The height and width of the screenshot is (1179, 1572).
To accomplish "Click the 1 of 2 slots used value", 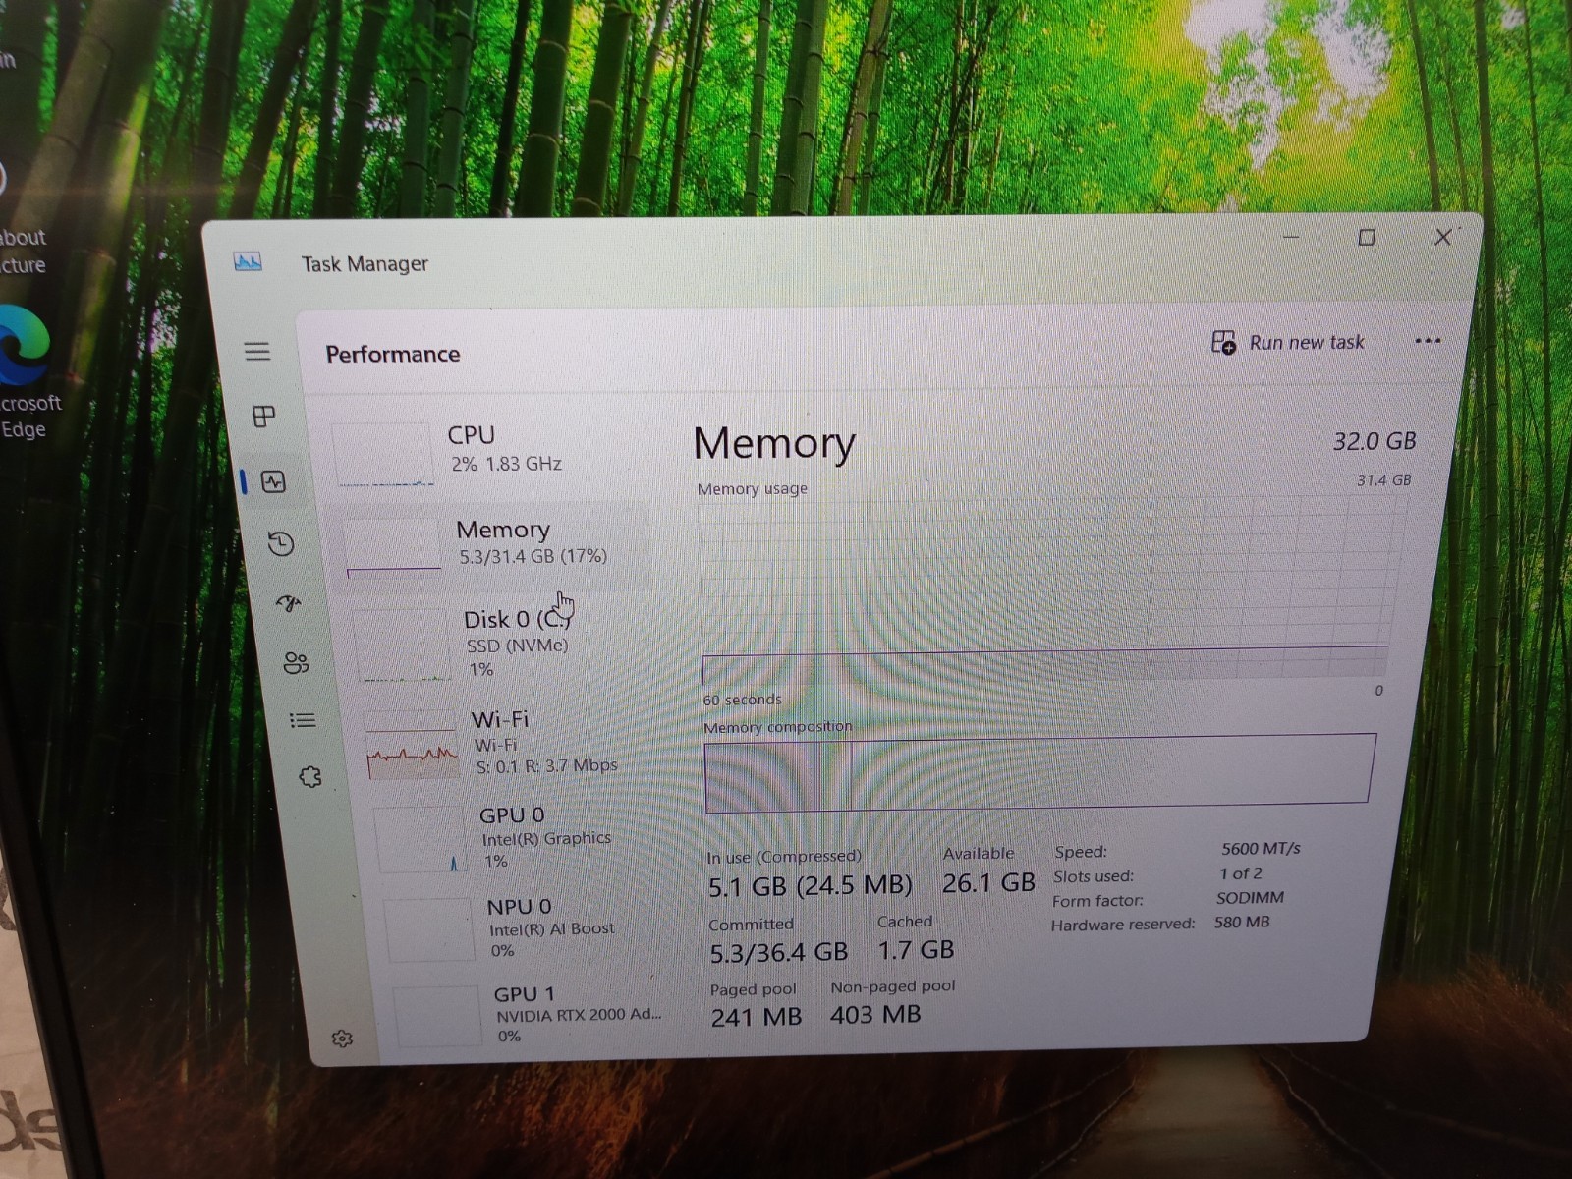I will point(1240,873).
